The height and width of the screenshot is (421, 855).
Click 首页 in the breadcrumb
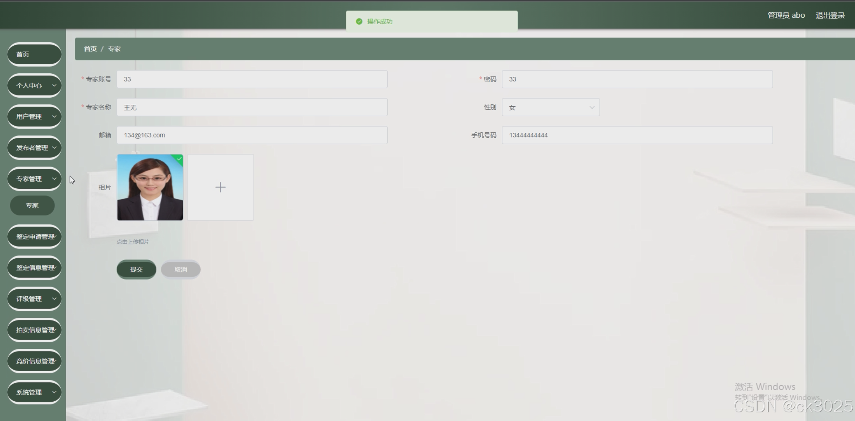[x=90, y=49]
